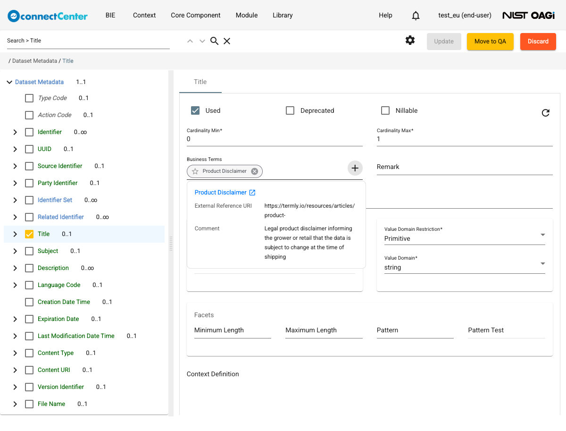Select Content Type tree item
566x431 pixels.
pyautogui.click(x=56, y=353)
